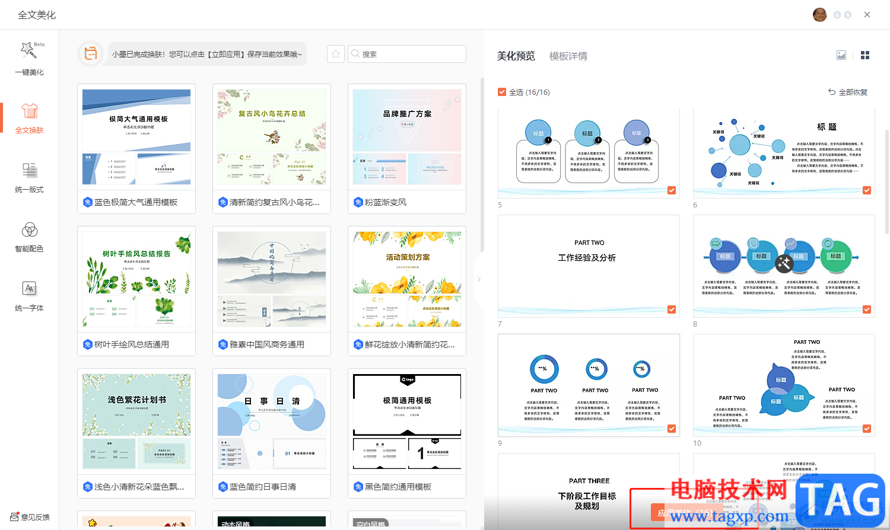Open 意见反馈 feedback
This screenshot has width=890, height=530.
(x=30, y=517)
